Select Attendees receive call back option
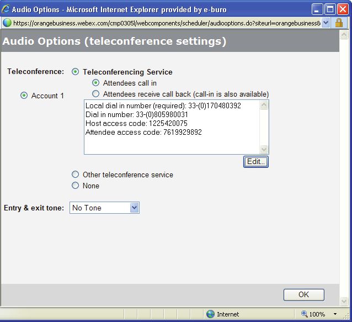352x322 pixels. [x=95, y=94]
